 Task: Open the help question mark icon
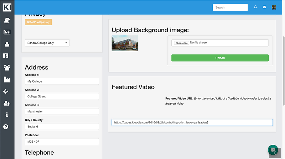click(x=6, y=127)
